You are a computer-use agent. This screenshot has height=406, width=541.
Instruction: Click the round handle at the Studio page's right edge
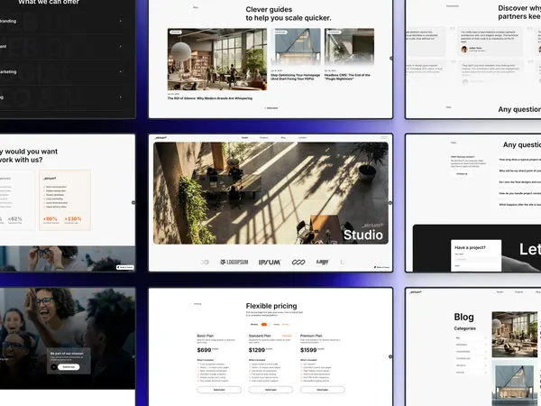click(x=390, y=203)
